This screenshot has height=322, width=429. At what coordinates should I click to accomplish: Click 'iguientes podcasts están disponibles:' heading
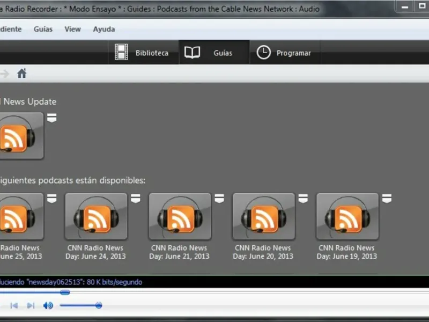click(72, 180)
